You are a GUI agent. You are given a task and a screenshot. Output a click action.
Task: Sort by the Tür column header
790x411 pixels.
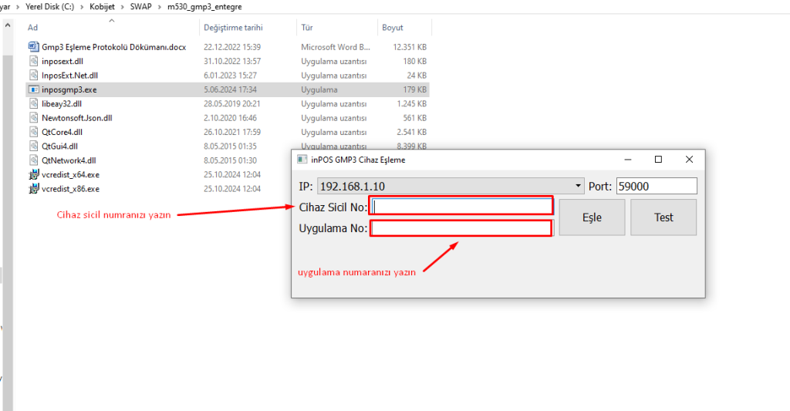point(307,28)
